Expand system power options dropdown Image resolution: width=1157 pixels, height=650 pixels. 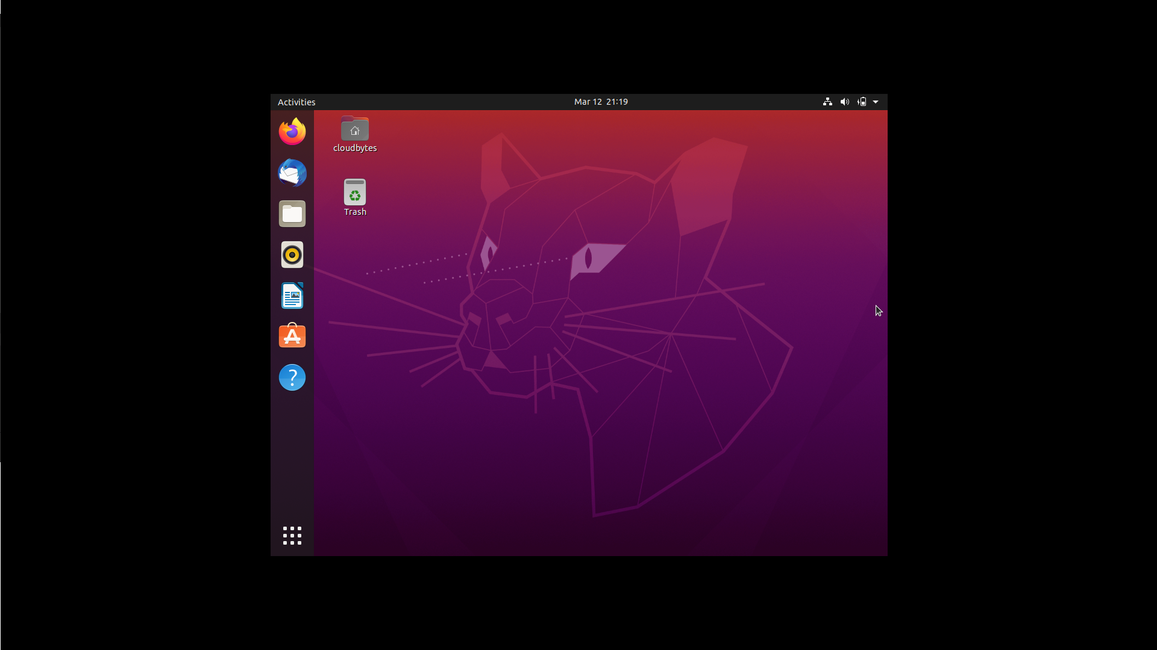pos(875,102)
